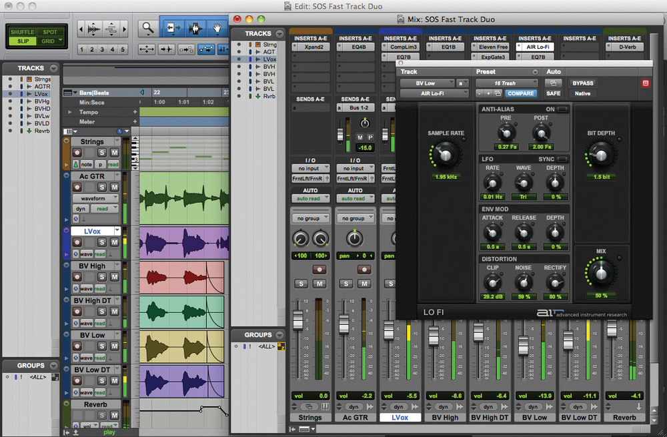
Task: Click COMPARE in plug-in header
Action: 521,93
